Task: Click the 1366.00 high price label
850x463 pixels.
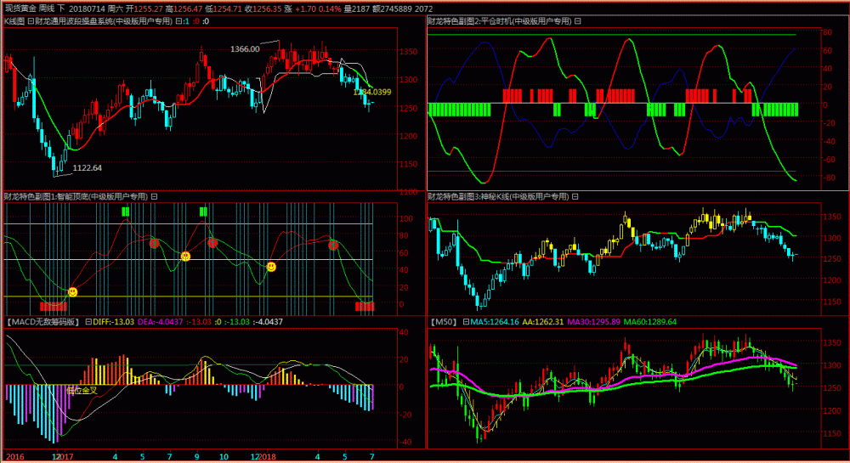Action: (245, 49)
